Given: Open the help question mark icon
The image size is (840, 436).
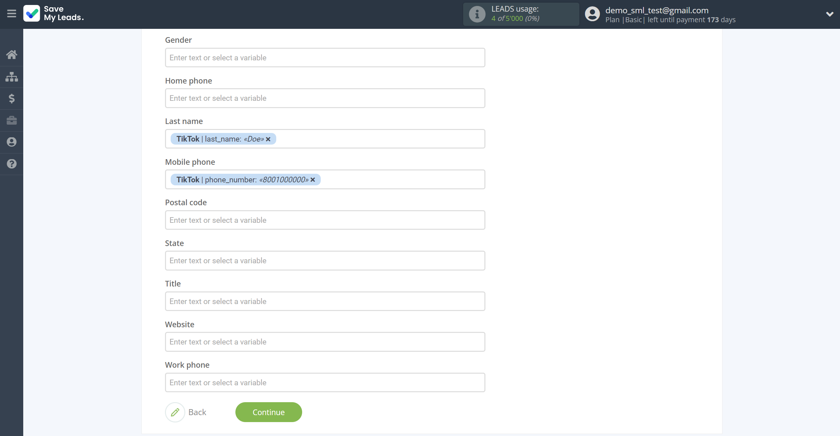Looking at the screenshot, I should pyautogui.click(x=12, y=164).
